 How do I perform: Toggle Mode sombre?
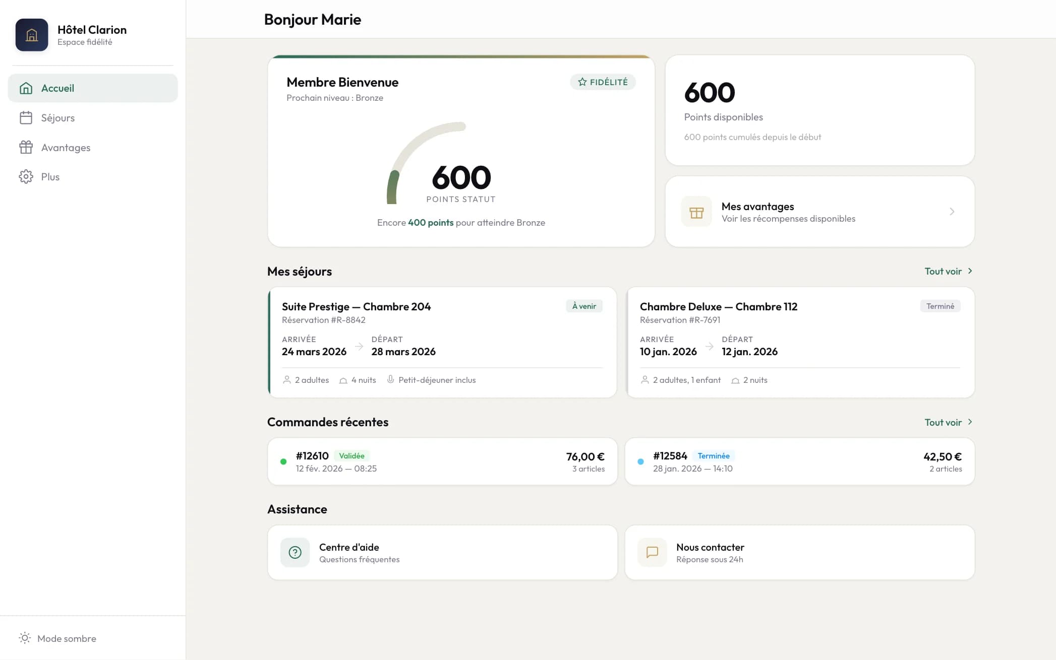click(57, 638)
